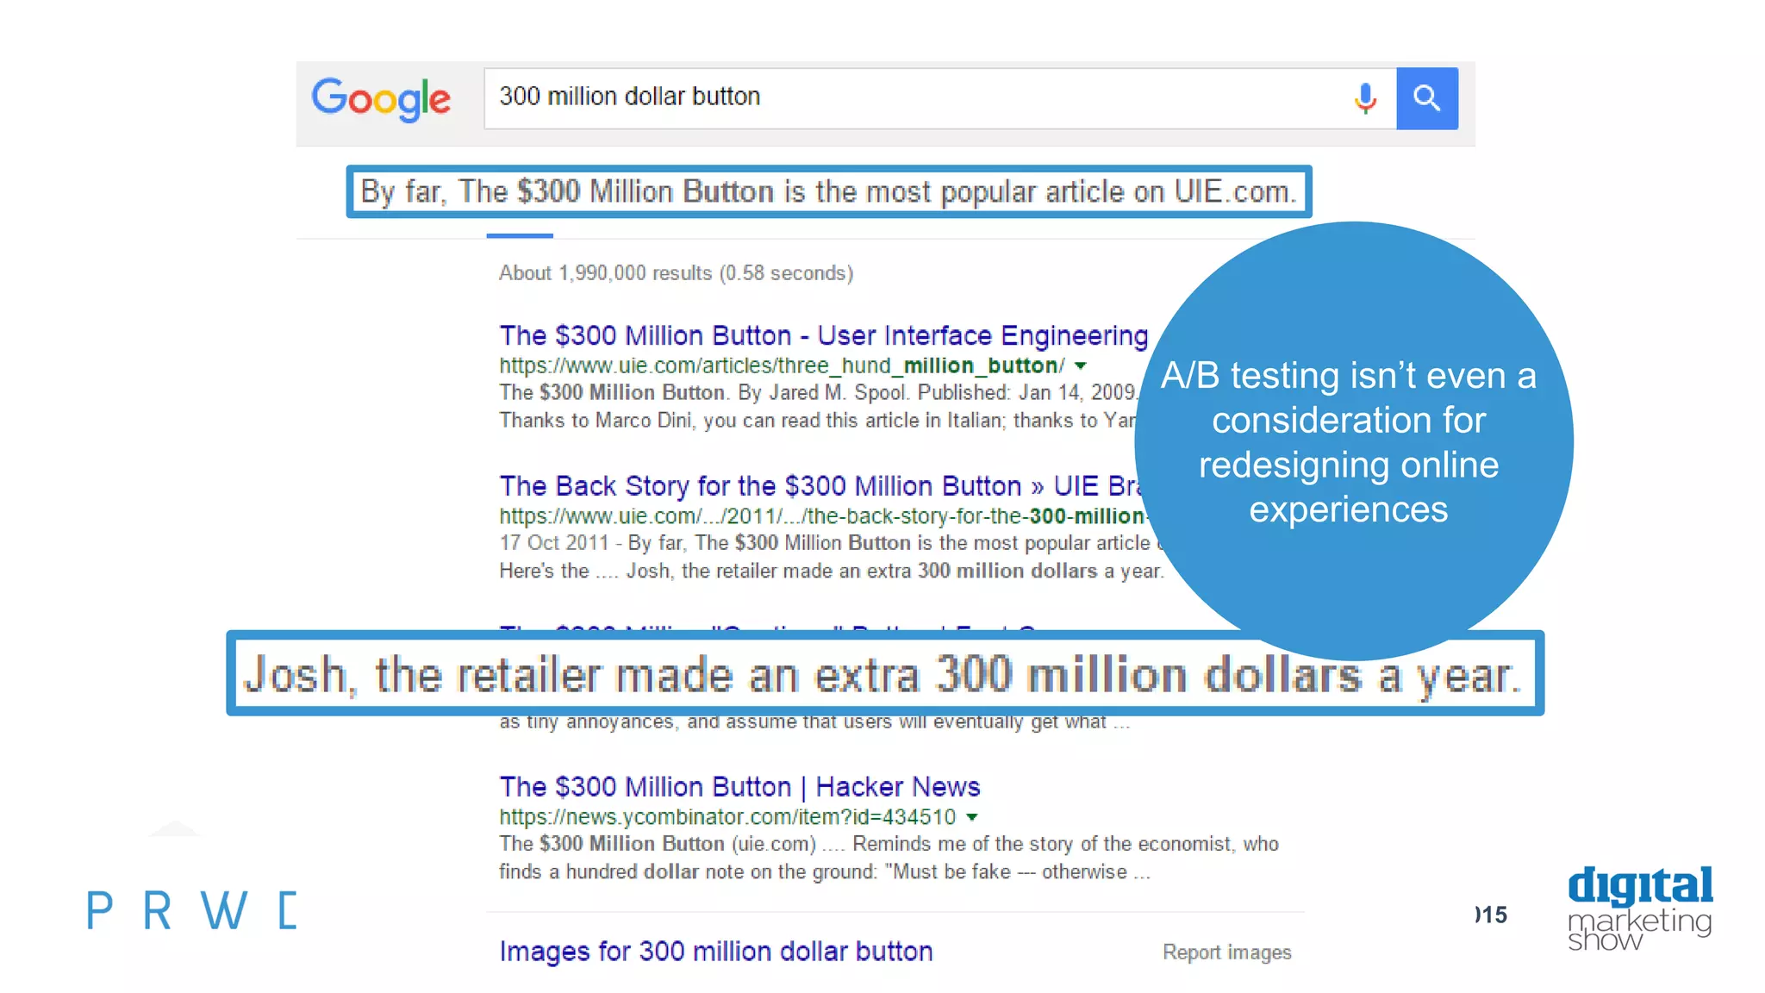The image size is (1765, 993).
Task: Expand the dropdown arrow beside the news.ycombinator.com URL
Action: [972, 817]
